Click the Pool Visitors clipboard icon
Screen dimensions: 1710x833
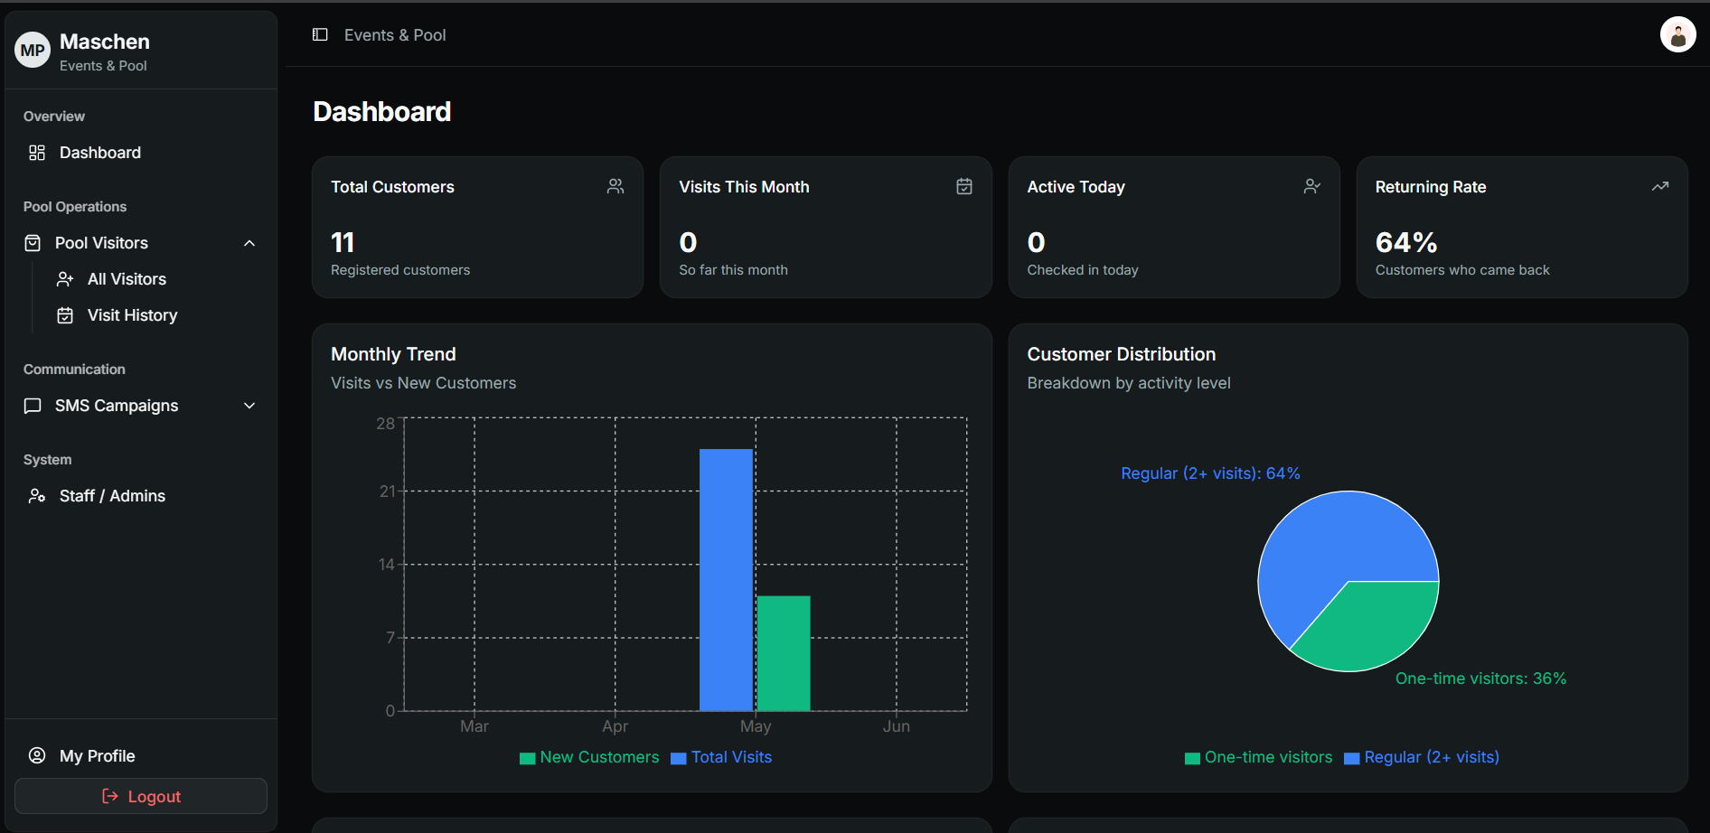(x=33, y=243)
